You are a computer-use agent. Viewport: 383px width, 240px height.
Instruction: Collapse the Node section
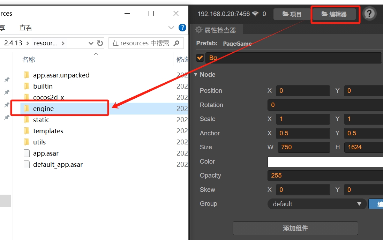tap(196, 75)
